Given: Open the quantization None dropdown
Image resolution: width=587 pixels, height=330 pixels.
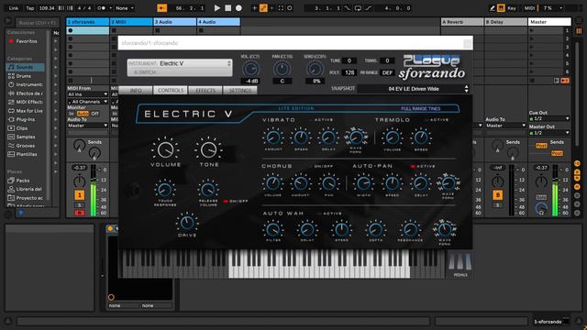Looking at the screenshot, I should point(125,8).
